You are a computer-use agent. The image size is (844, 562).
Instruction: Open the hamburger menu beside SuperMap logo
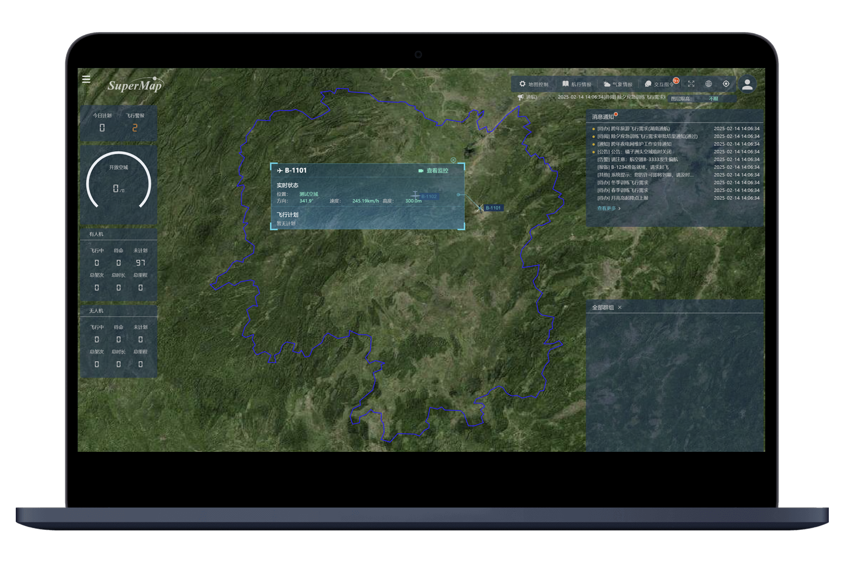point(86,79)
